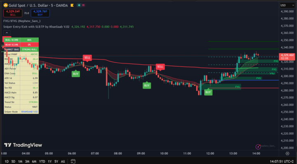The width and height of the screenshot is (297, 164).
Task: Select the 1M time range
Action: coord(20,162)
